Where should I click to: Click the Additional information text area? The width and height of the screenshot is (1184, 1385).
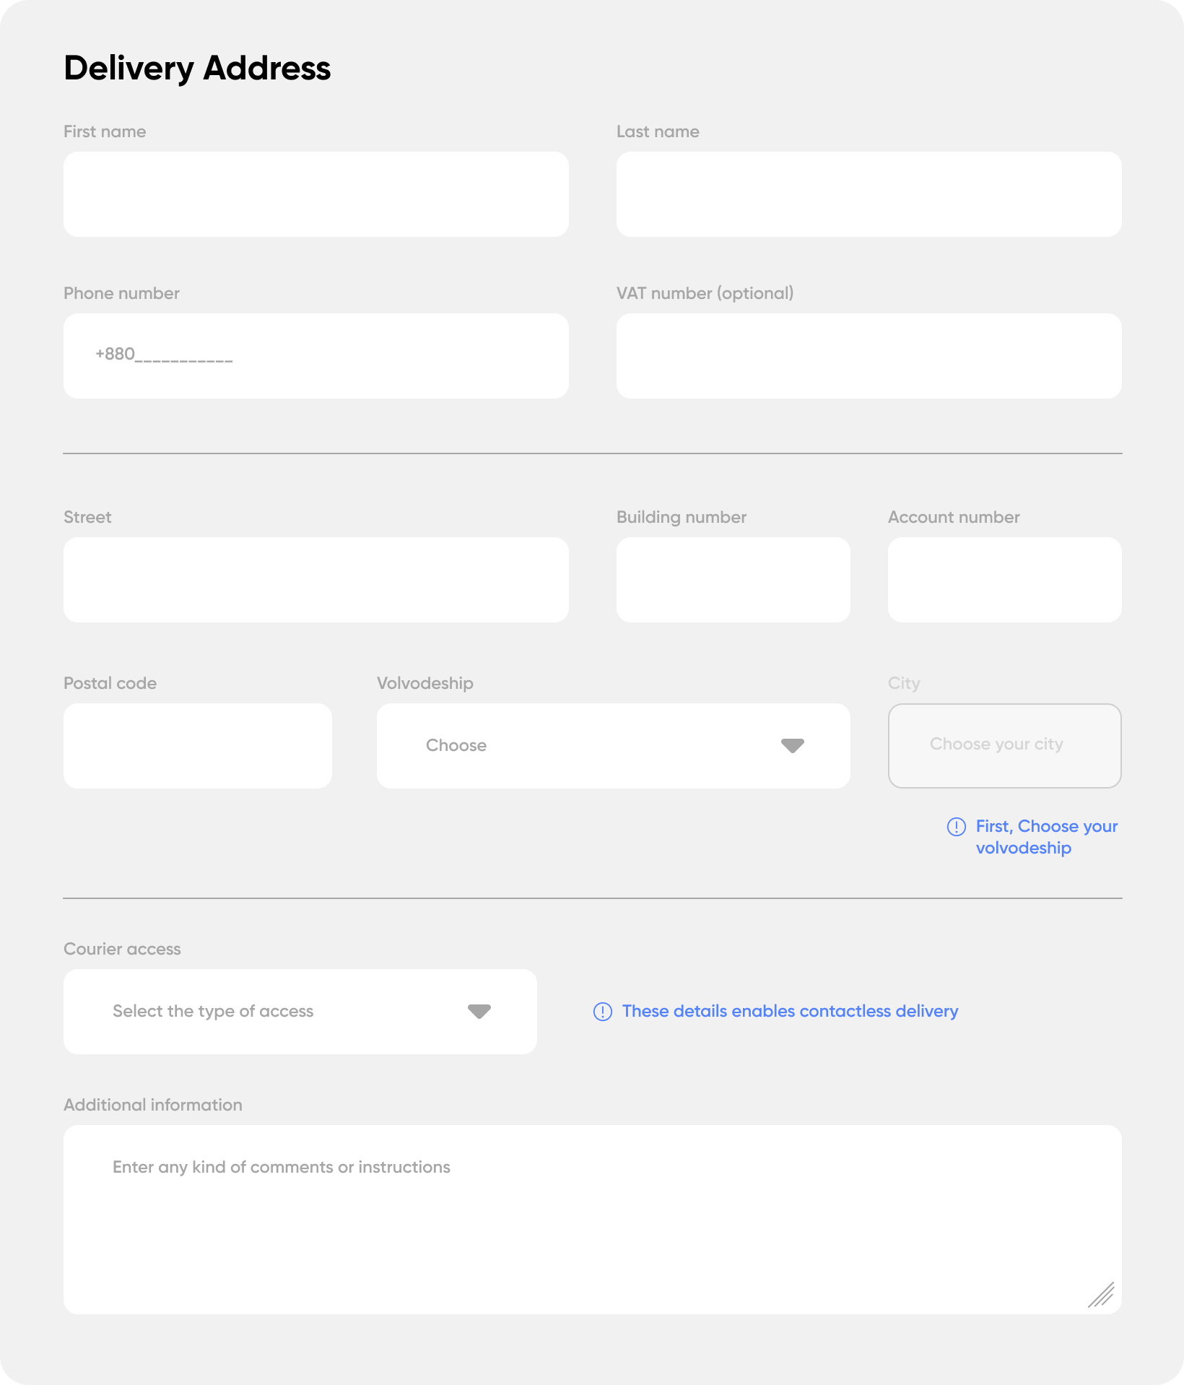[593, 1220]
